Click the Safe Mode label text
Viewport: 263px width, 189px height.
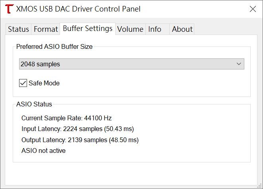pos(44,83)
